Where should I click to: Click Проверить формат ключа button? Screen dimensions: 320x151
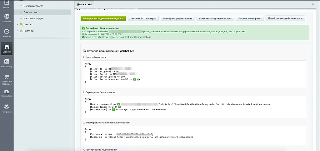(177, 18)
